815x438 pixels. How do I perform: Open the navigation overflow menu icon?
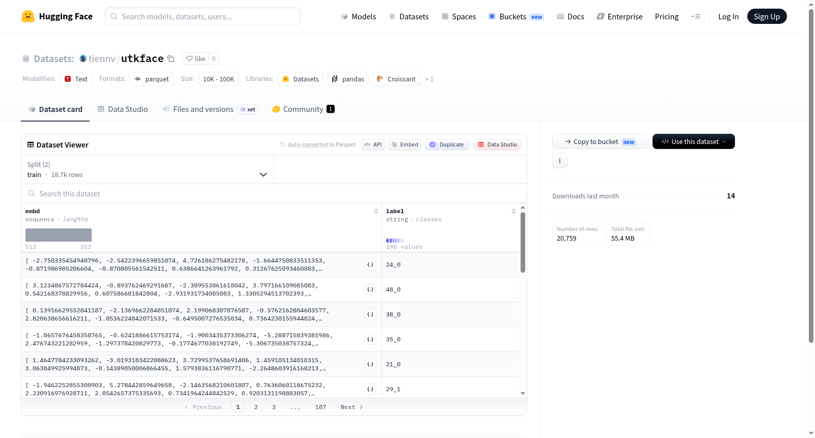click(695, 16)
